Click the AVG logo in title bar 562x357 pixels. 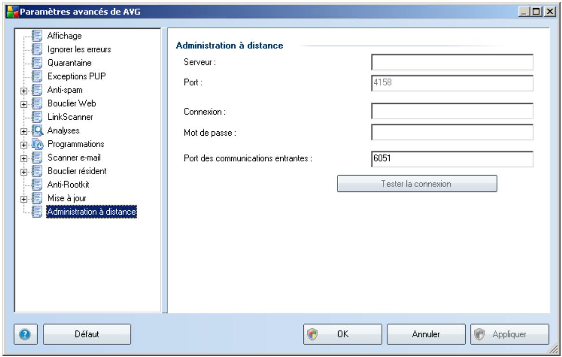pos(13,12)
